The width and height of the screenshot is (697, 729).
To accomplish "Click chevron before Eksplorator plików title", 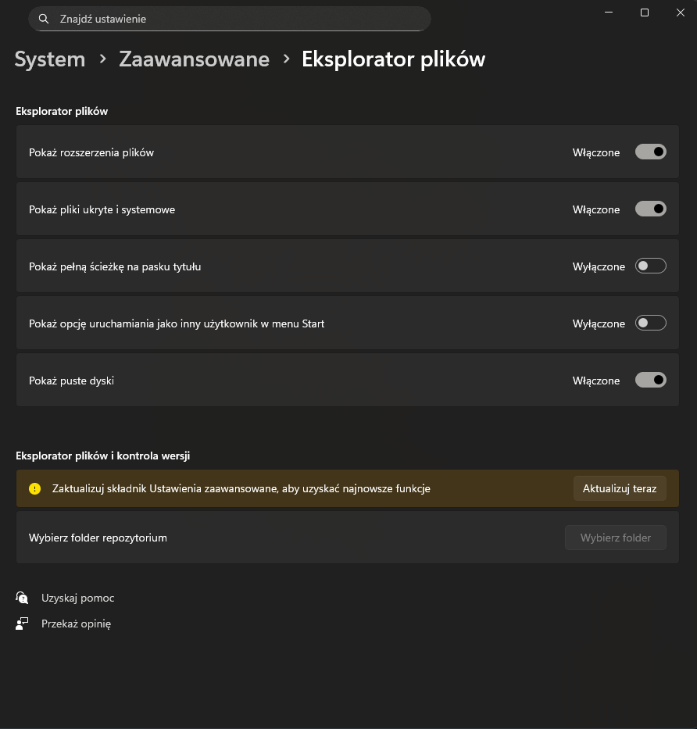I will point(287,59).
